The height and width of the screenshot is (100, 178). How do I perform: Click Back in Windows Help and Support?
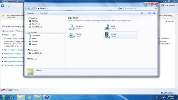click(x=3, y=6)
